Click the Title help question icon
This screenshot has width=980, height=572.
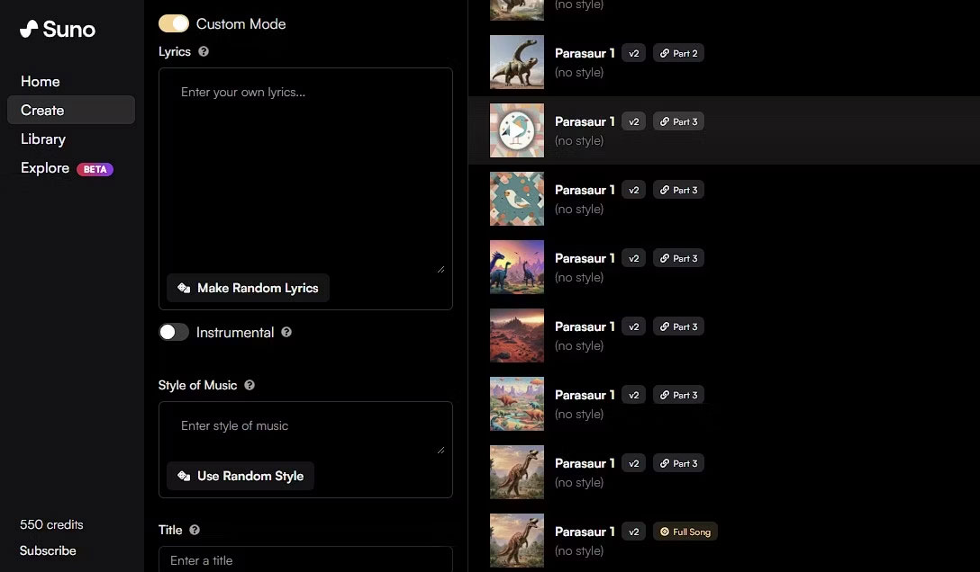[195, 531]
